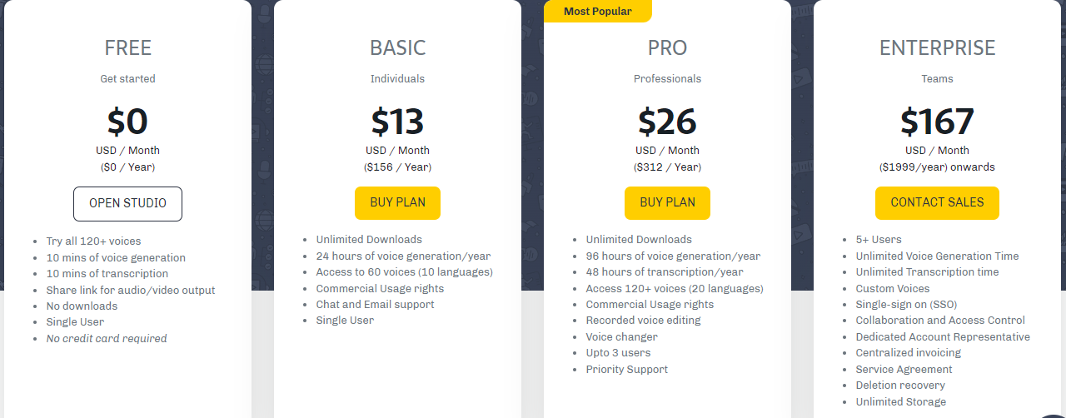Buy the PRO plan
Screen dimensions: 1066x418
click(x=667, y=203)
